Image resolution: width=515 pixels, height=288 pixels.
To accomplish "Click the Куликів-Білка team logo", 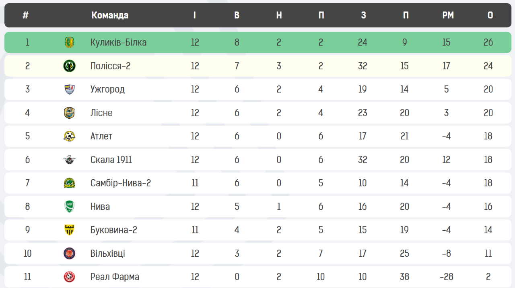I will pyautogui.click(x=70, y=43).
